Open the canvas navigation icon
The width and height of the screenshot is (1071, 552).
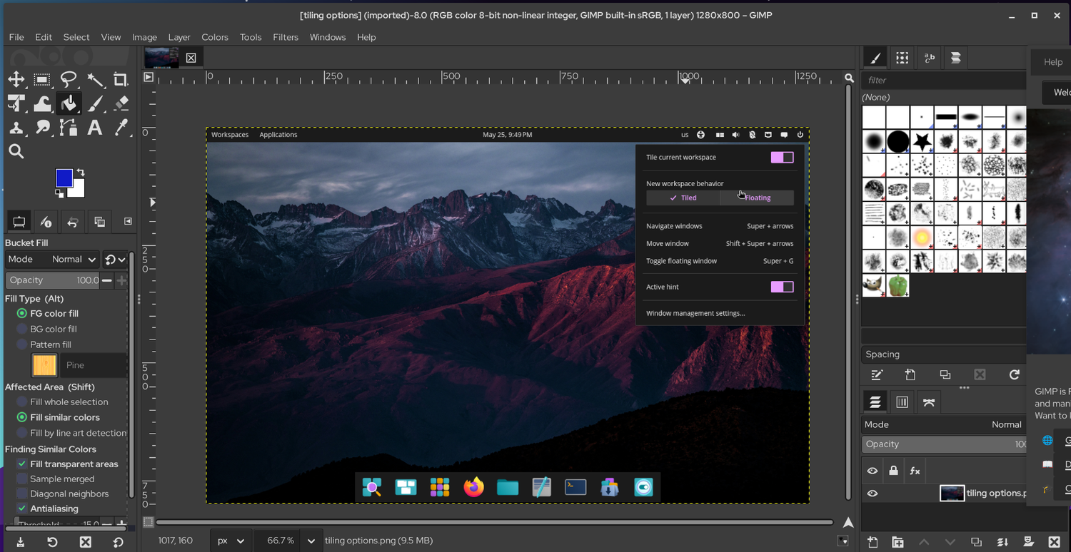pos(848,523)
